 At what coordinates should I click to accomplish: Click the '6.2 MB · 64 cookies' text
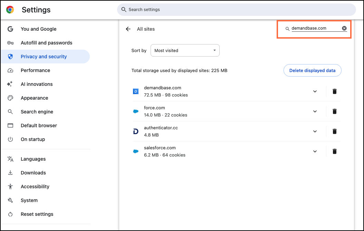point(165,155)
